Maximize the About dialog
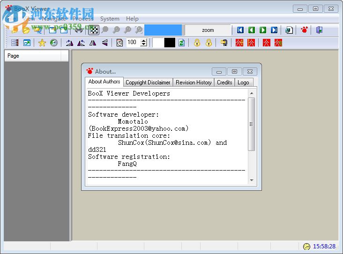The height and width of the screenshot is (254, 343). coord(234,72)
